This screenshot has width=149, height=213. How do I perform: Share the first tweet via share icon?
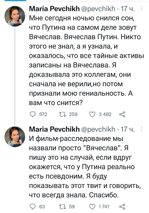point(122,114)
